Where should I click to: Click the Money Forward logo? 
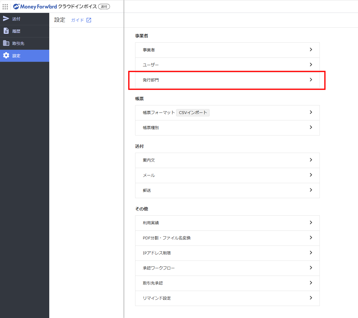click(35, 6)
